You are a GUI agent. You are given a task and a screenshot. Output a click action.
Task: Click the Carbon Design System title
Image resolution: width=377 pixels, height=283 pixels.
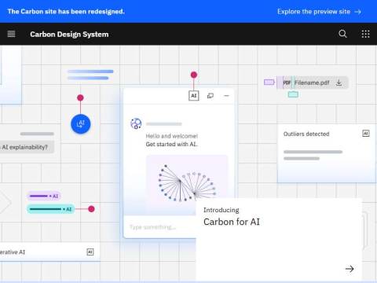(x=69, y=35)
